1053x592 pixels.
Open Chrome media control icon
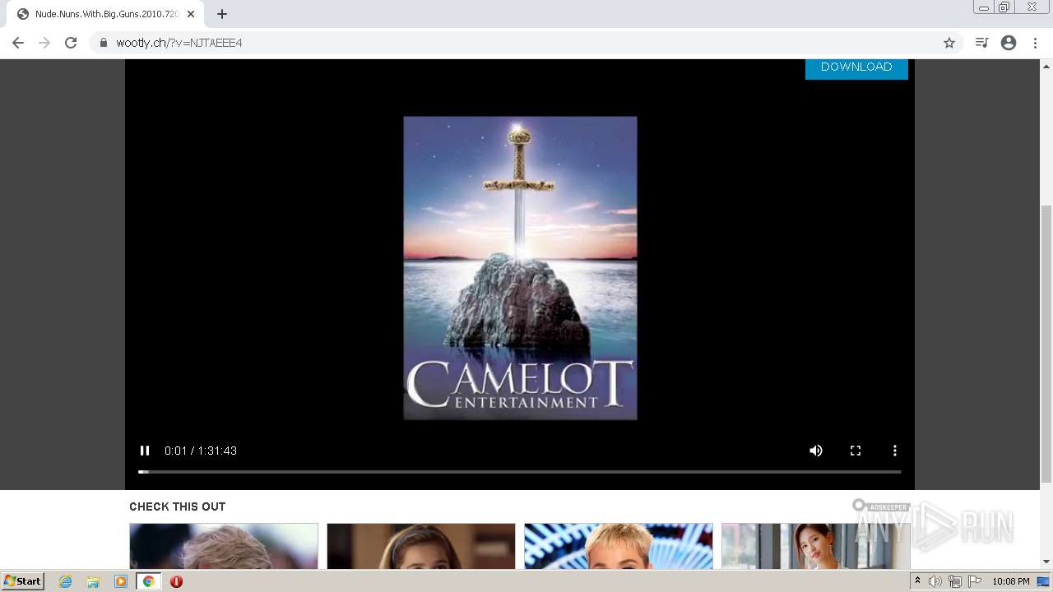point(981,43)
